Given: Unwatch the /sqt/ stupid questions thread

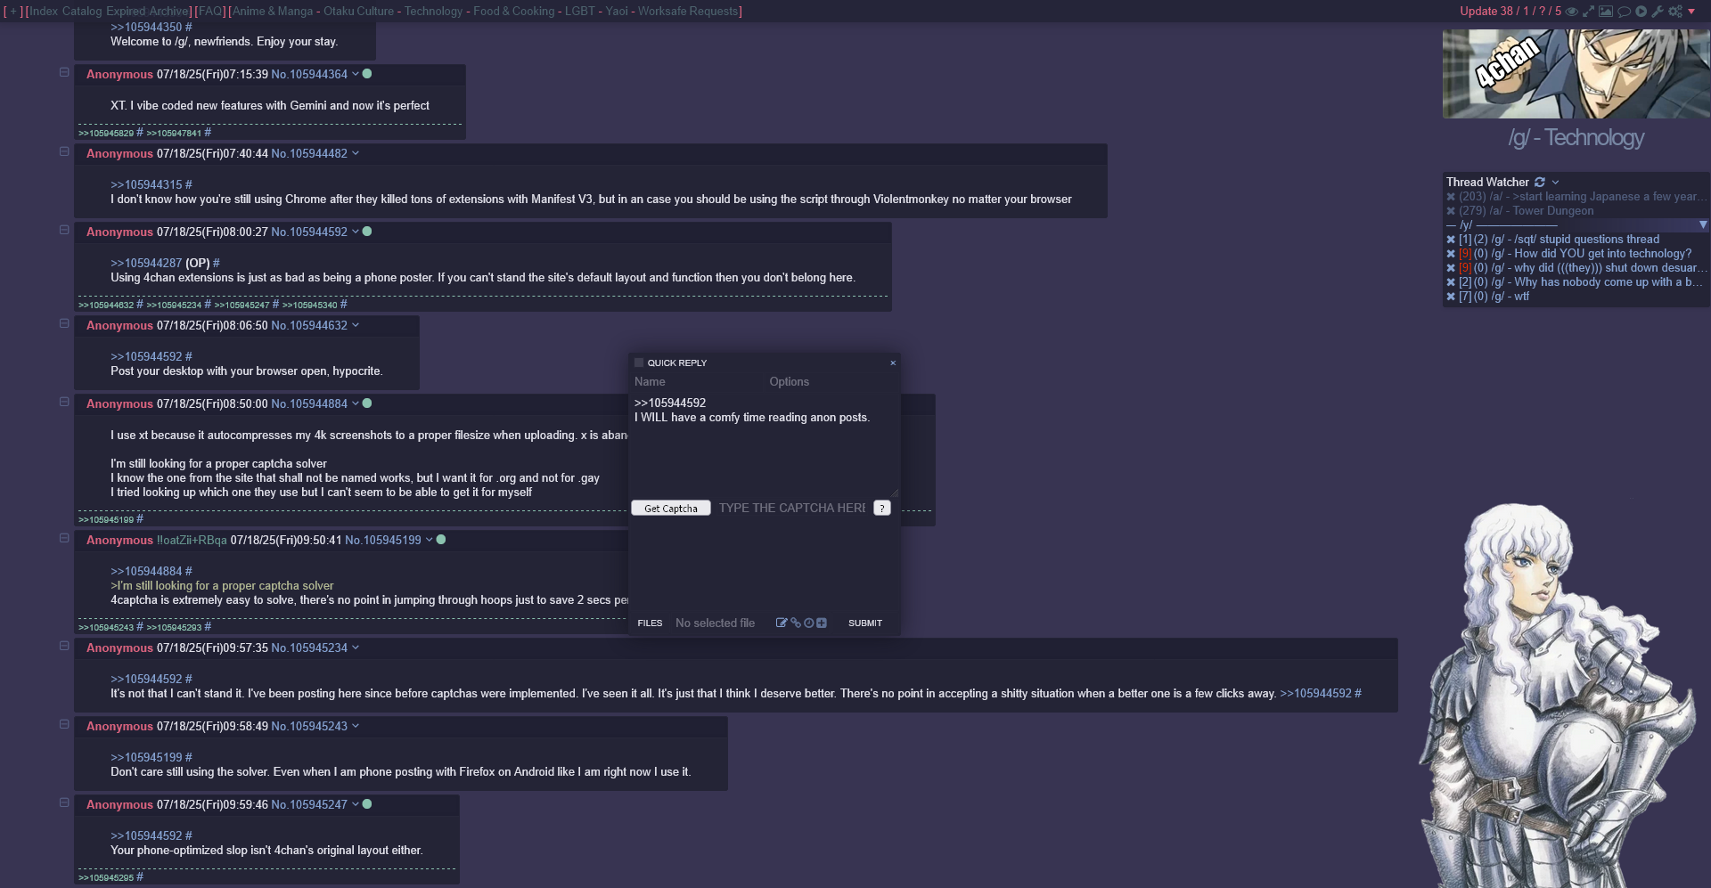Looking at the screenshot, I should tap(1451, 240).
